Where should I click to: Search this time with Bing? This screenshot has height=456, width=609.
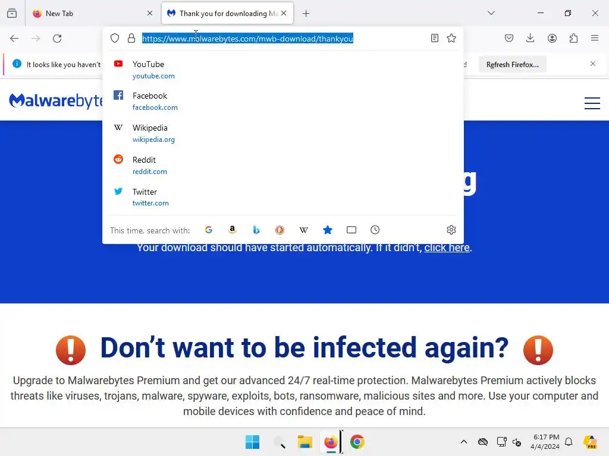(x=256, y=230)
